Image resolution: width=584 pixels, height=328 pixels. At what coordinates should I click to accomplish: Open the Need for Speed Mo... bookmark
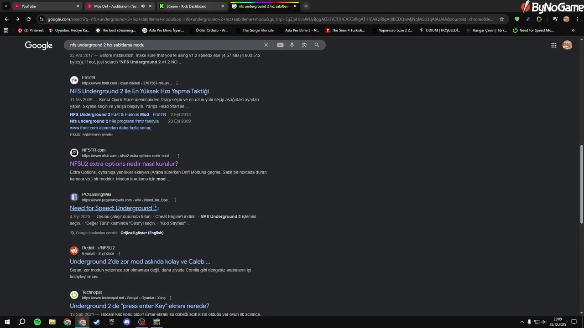click(533, 31)
